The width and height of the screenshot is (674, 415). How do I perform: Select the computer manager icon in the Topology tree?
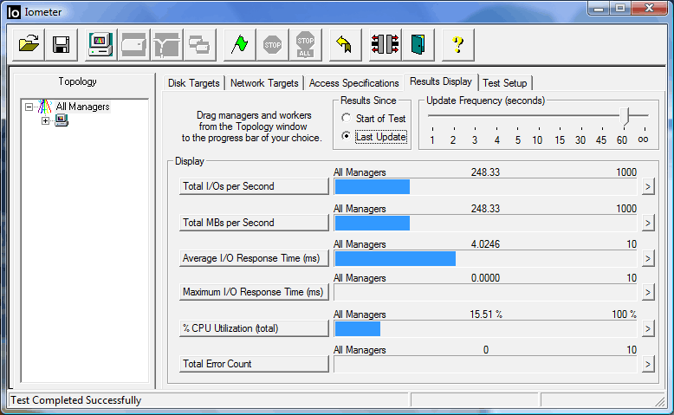62,120
